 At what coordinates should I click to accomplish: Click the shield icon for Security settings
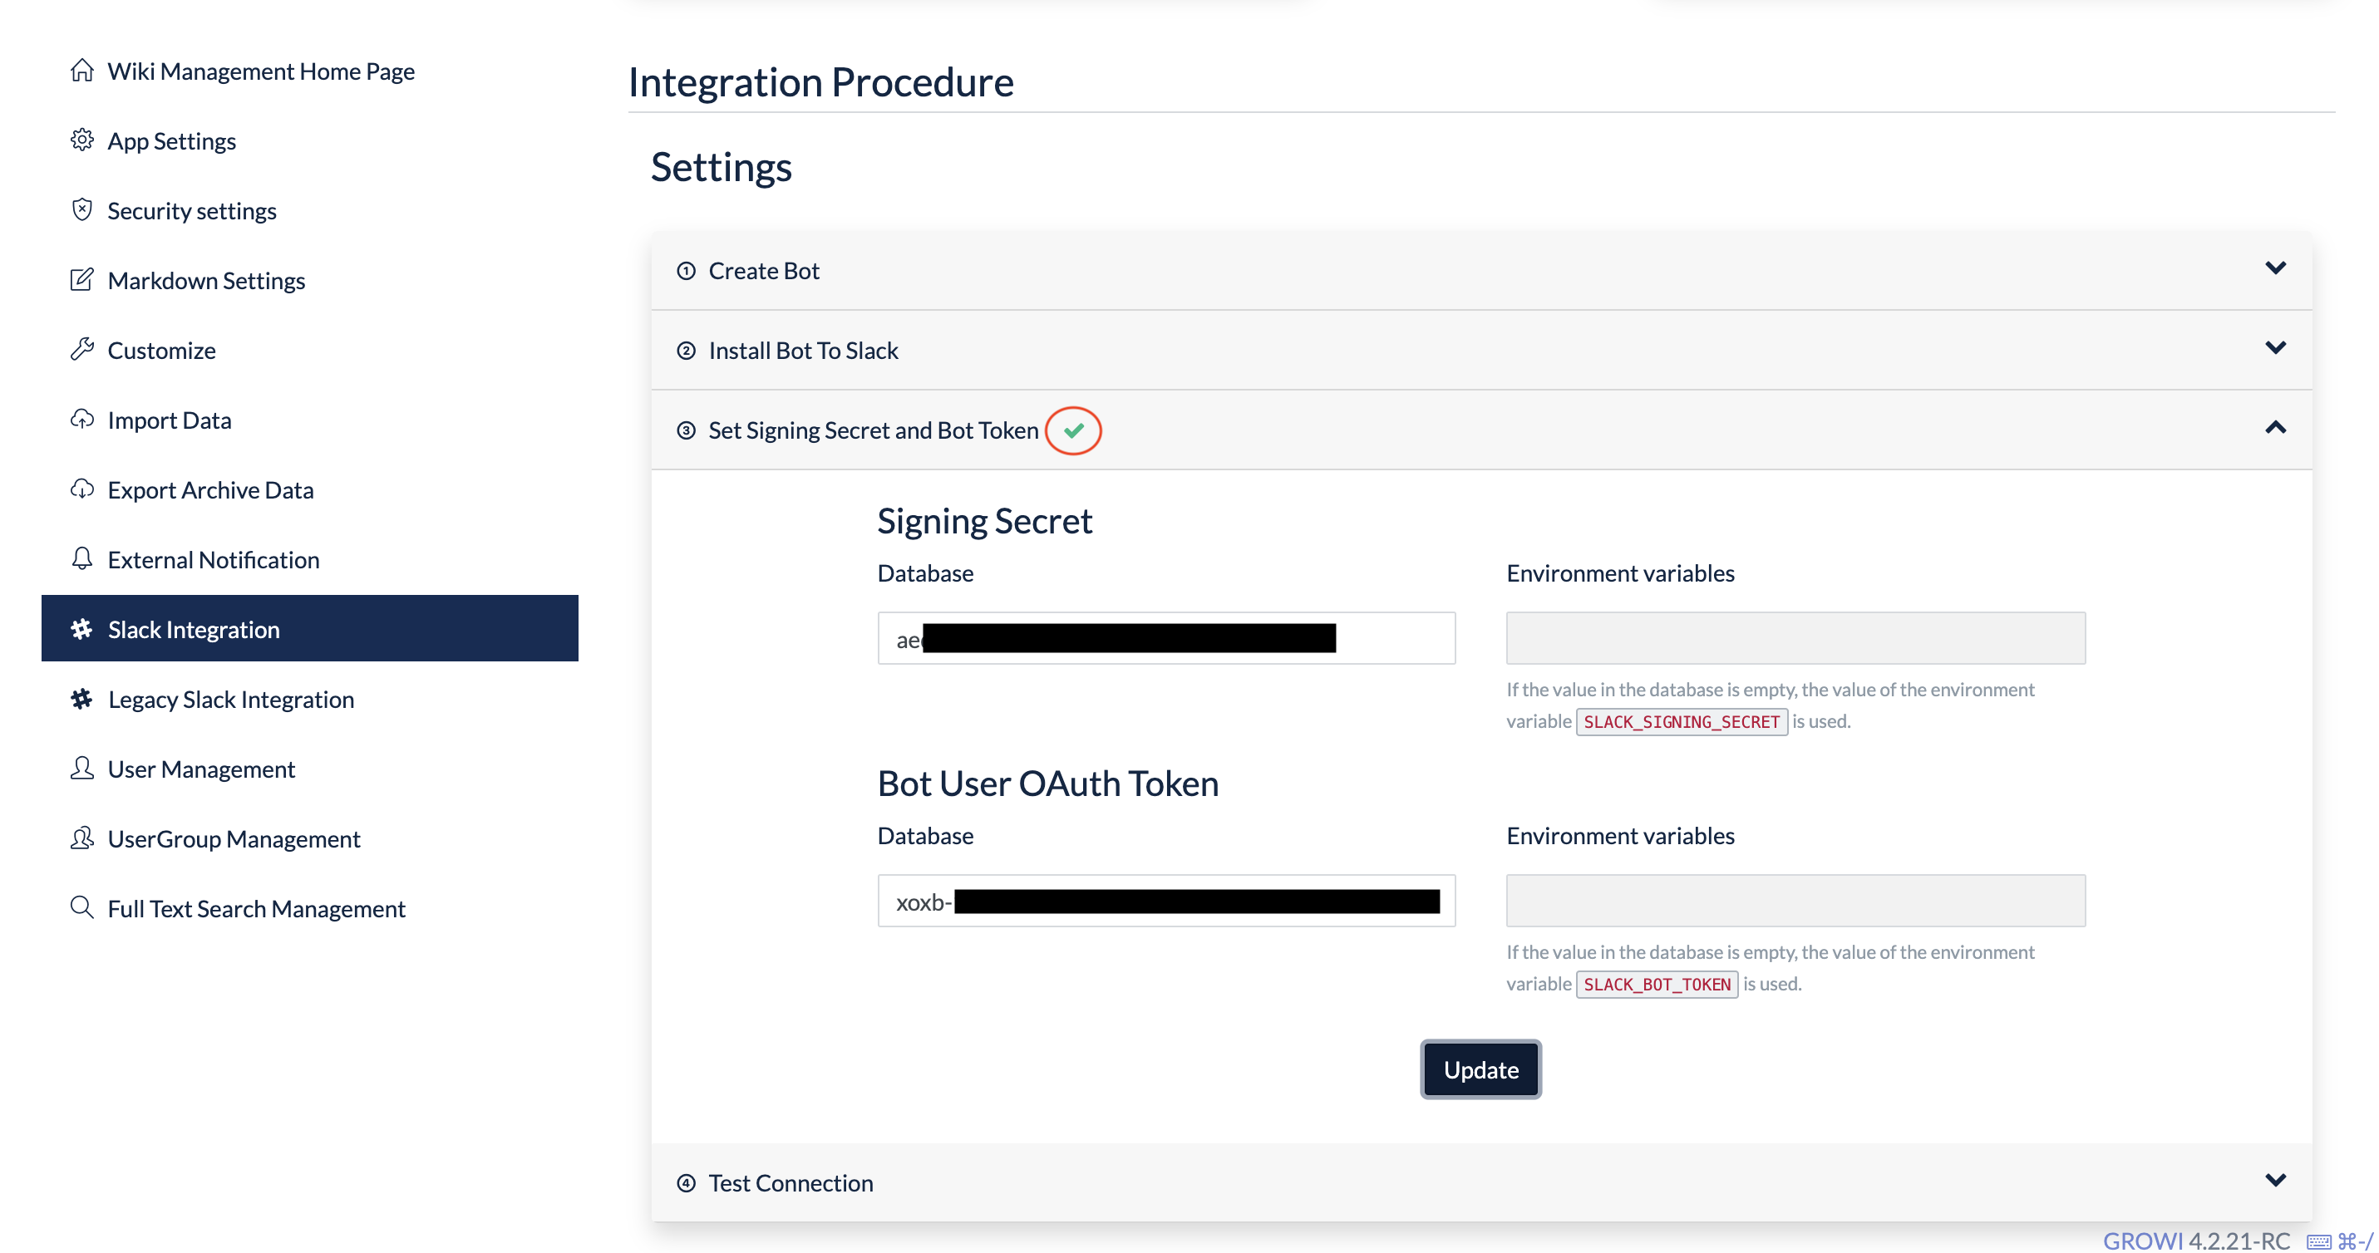pyautogui.click(x=81, y=209)
